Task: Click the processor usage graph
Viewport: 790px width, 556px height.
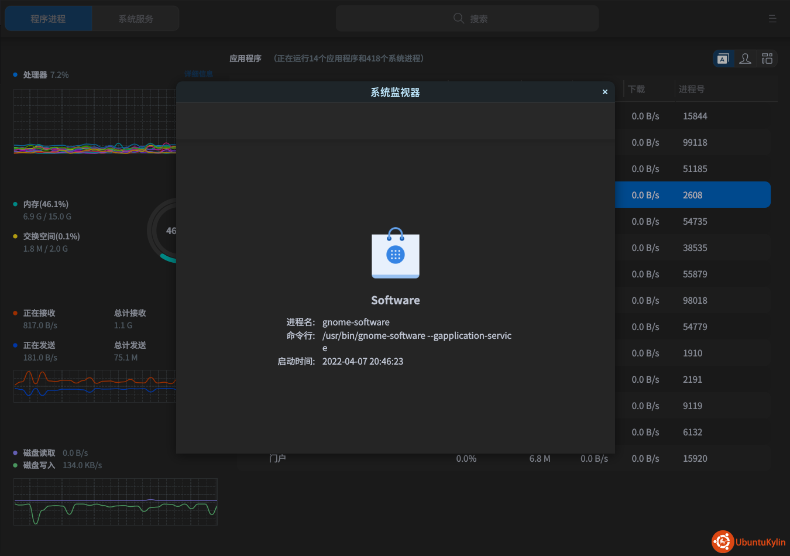Action: coord(95,122)
